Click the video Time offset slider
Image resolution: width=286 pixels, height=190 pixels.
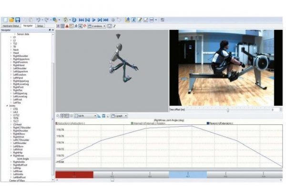227,110
